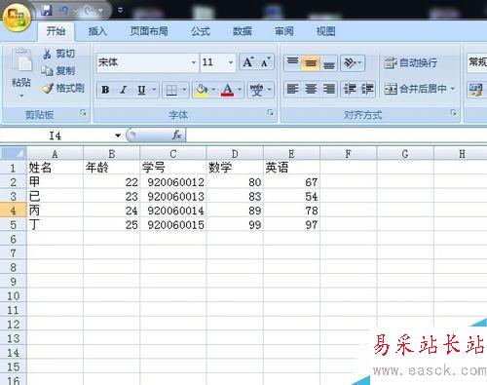Open the 插入 ribbon tab
Screen dimensions: 487x385
(97, 31)
